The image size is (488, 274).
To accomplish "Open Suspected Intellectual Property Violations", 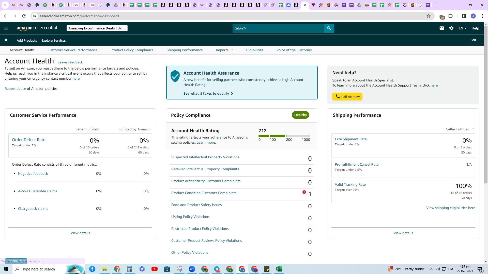I will tap(205, 157).
